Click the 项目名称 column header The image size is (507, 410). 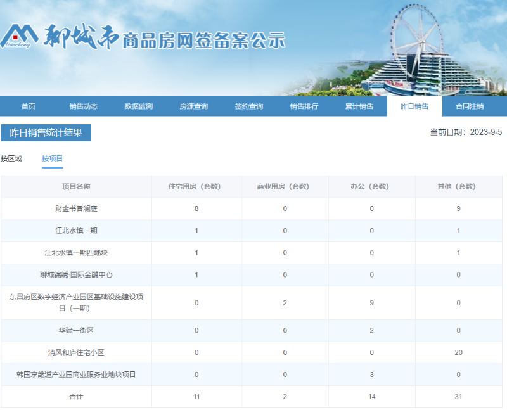[76, 187]
